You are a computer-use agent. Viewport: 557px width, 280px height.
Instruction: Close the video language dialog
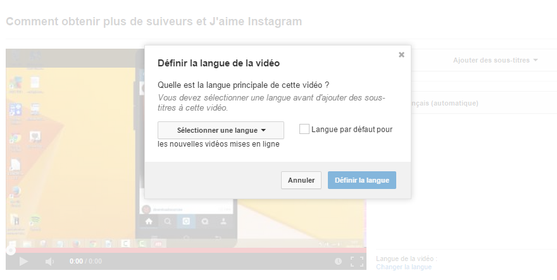coord(401,54)
